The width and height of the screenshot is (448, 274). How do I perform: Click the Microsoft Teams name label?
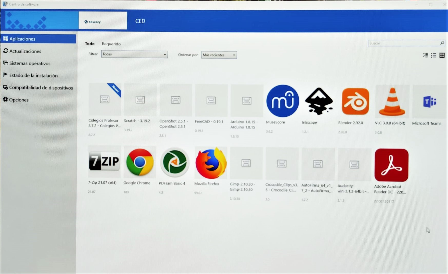pos(427,123)
